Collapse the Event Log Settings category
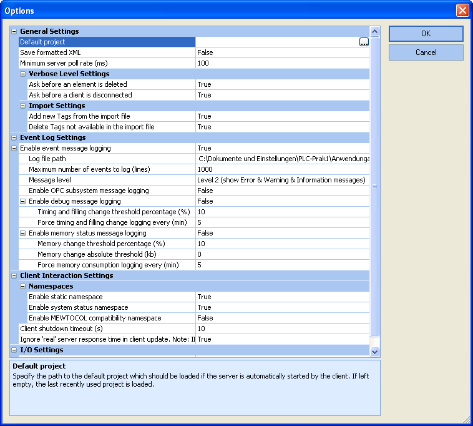Image resolution: width=473 pixels, height=426 pixels. click(x=14, y=137)
